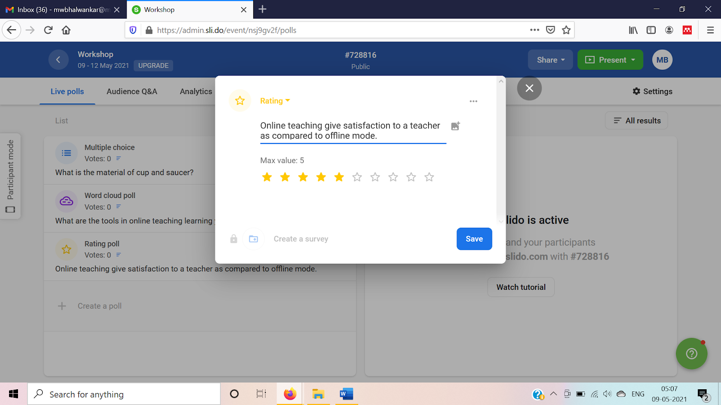
Task: Bookmark this page with the star icon
Action: [566, 30]
